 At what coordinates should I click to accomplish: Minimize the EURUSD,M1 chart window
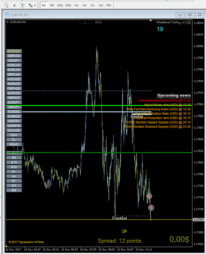[180, 15]
